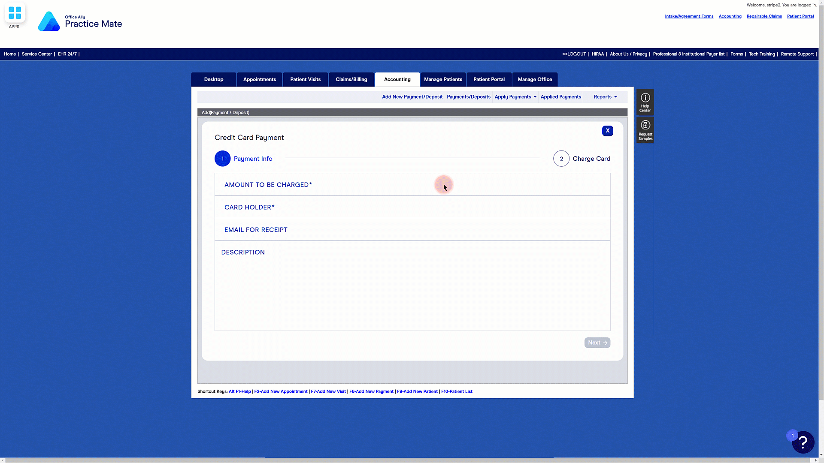Close the Credit Card Payment dialog with X
The width and height of the screenshot is (824, 463).
[x=607, y=131]
